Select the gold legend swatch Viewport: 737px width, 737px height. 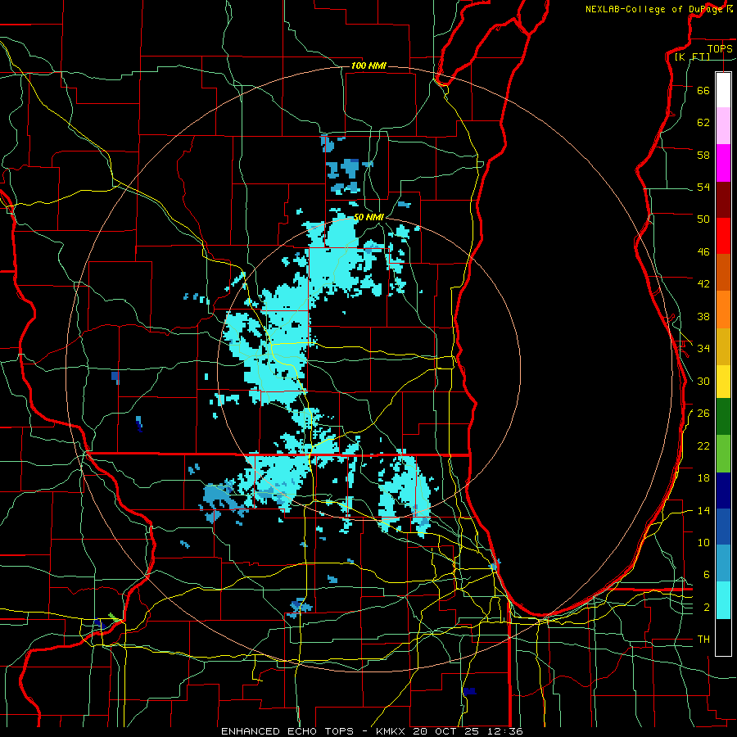(723, 346)
